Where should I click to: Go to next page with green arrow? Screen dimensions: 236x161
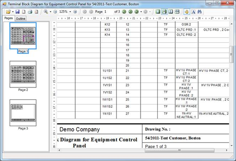point(124,11)
